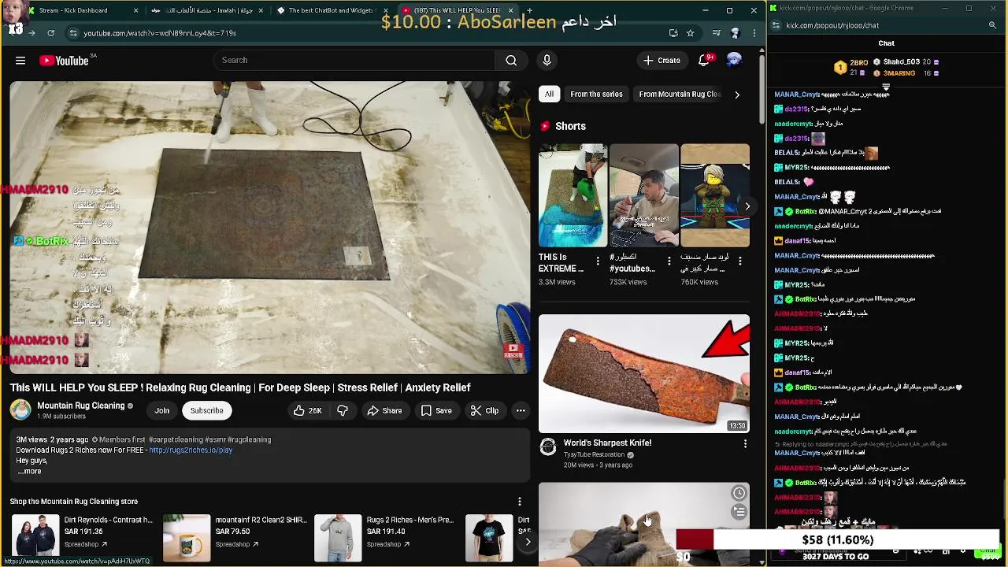Screen dimensions: 1008x567
Task: Click the rug cleaning video player
Action: point(270,227)
